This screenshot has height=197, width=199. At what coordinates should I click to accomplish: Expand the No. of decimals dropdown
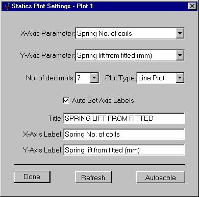click(94, 78)
